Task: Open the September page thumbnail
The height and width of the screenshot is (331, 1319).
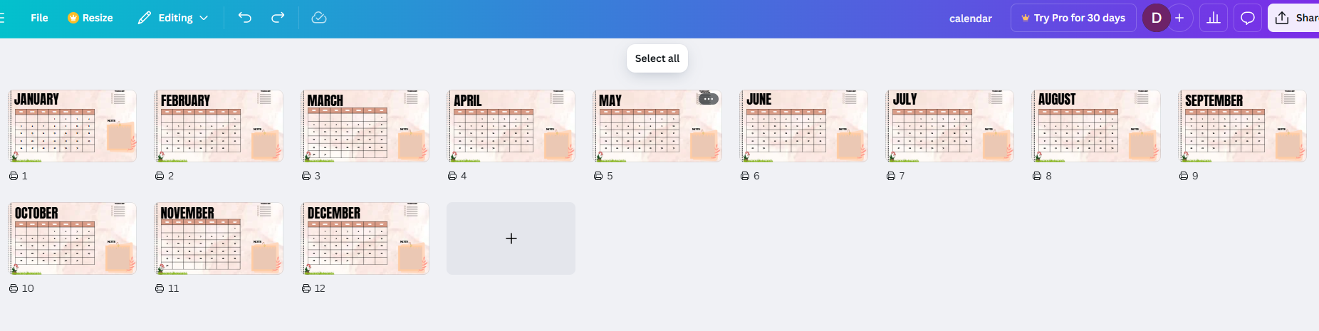Action: (x=1242, y=126)
